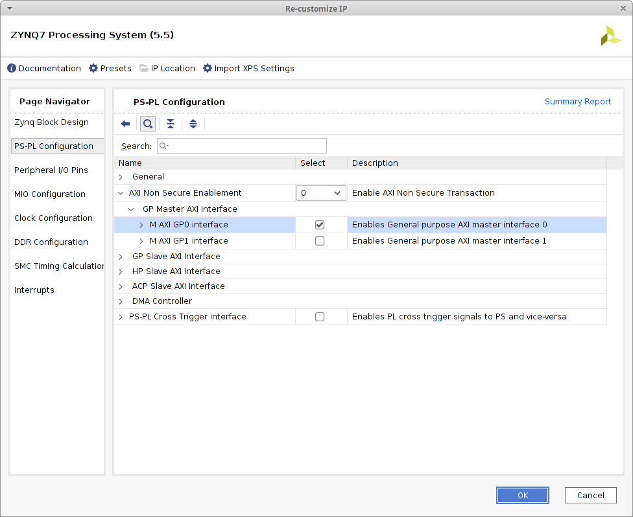Toggle the search magnifier toolbar icon
The height and width of the screenshot is (517, 633).
click(148, 124)
